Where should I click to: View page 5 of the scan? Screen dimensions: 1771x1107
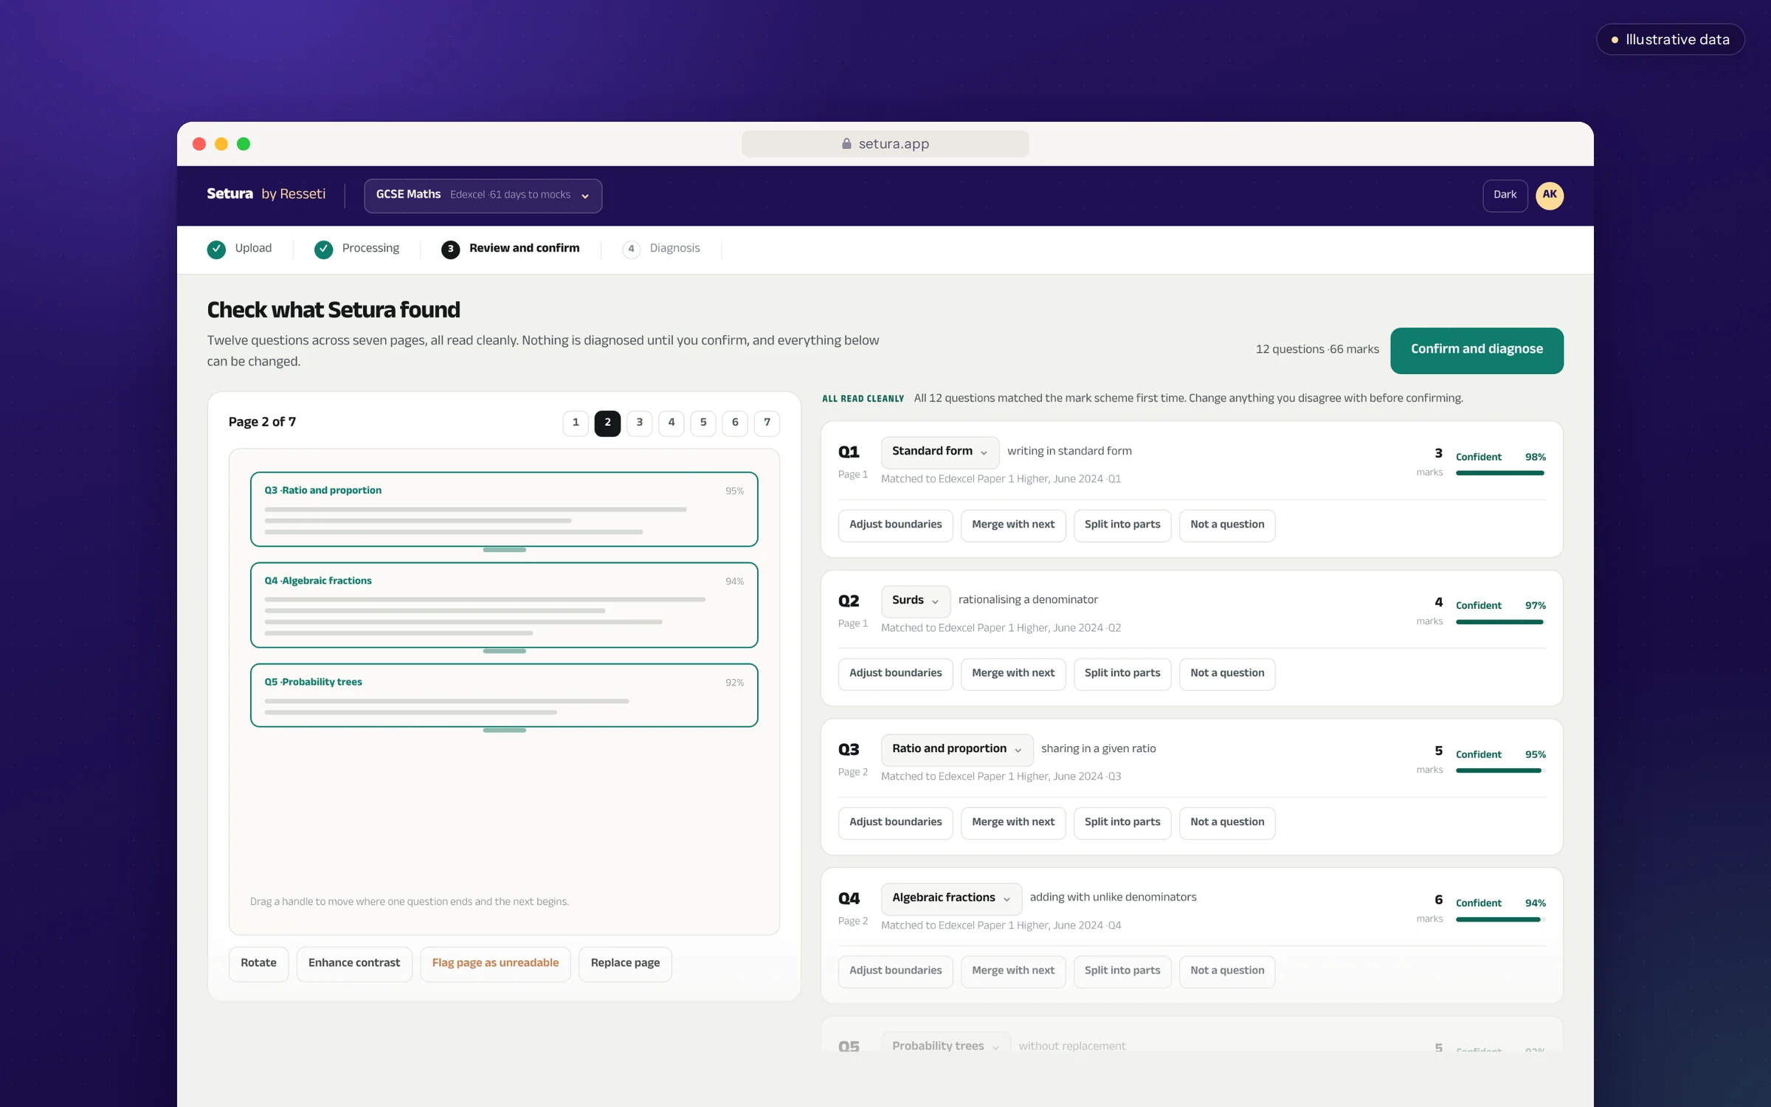tap(703, 423)
